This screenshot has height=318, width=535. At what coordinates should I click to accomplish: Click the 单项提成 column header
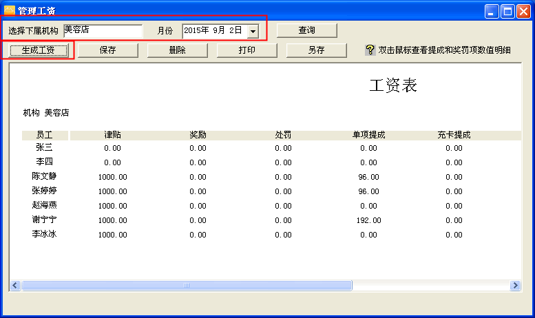pyautogui.click(x=368, y=135)
